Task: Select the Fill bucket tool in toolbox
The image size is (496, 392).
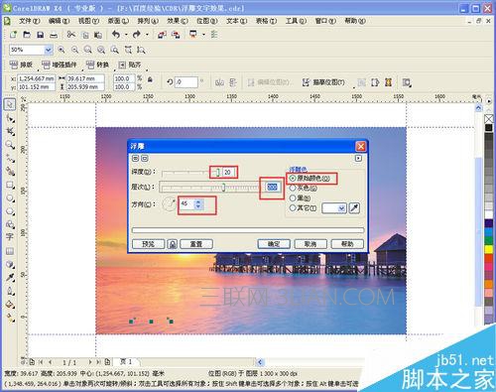Action: [10, 304]
